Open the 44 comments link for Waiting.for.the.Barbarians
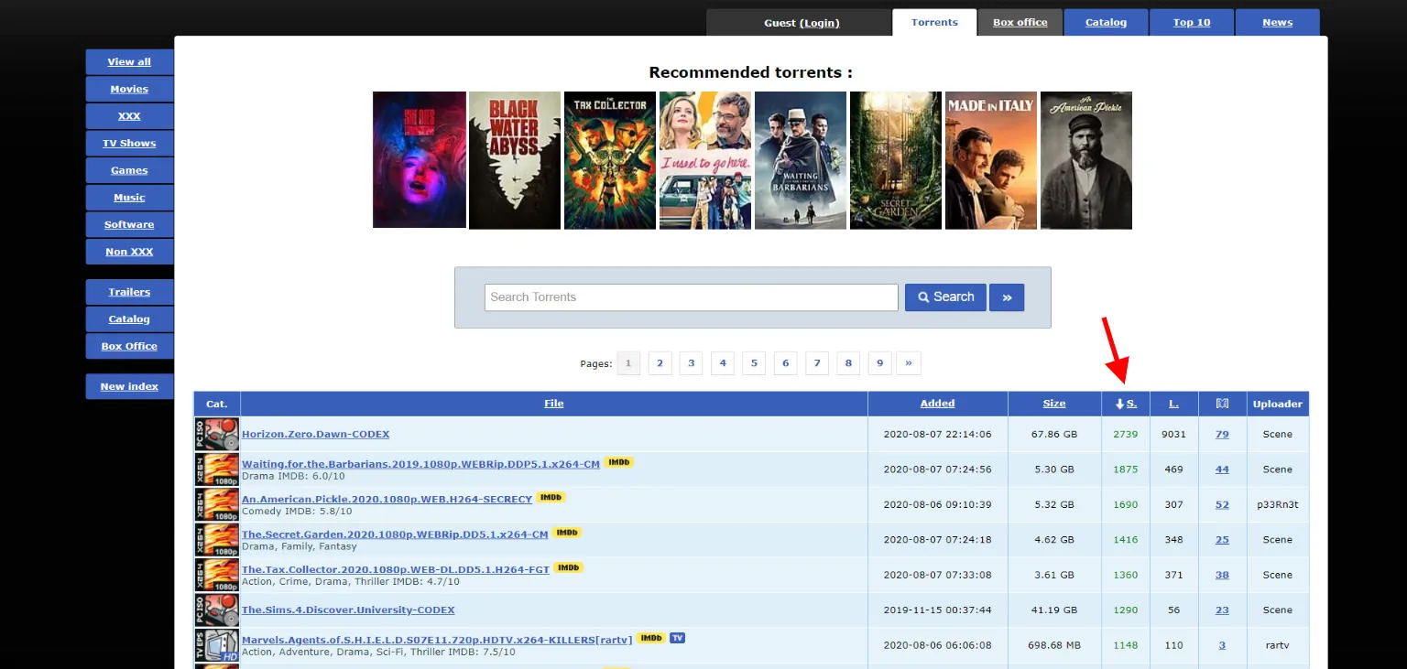The width and height of the screenshot is (1407, 669). click(x=1222, y=469)
